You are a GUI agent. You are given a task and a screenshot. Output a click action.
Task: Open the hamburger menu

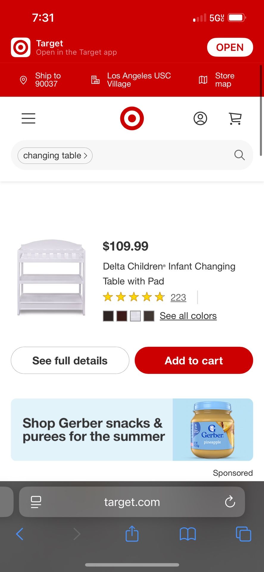28,118
